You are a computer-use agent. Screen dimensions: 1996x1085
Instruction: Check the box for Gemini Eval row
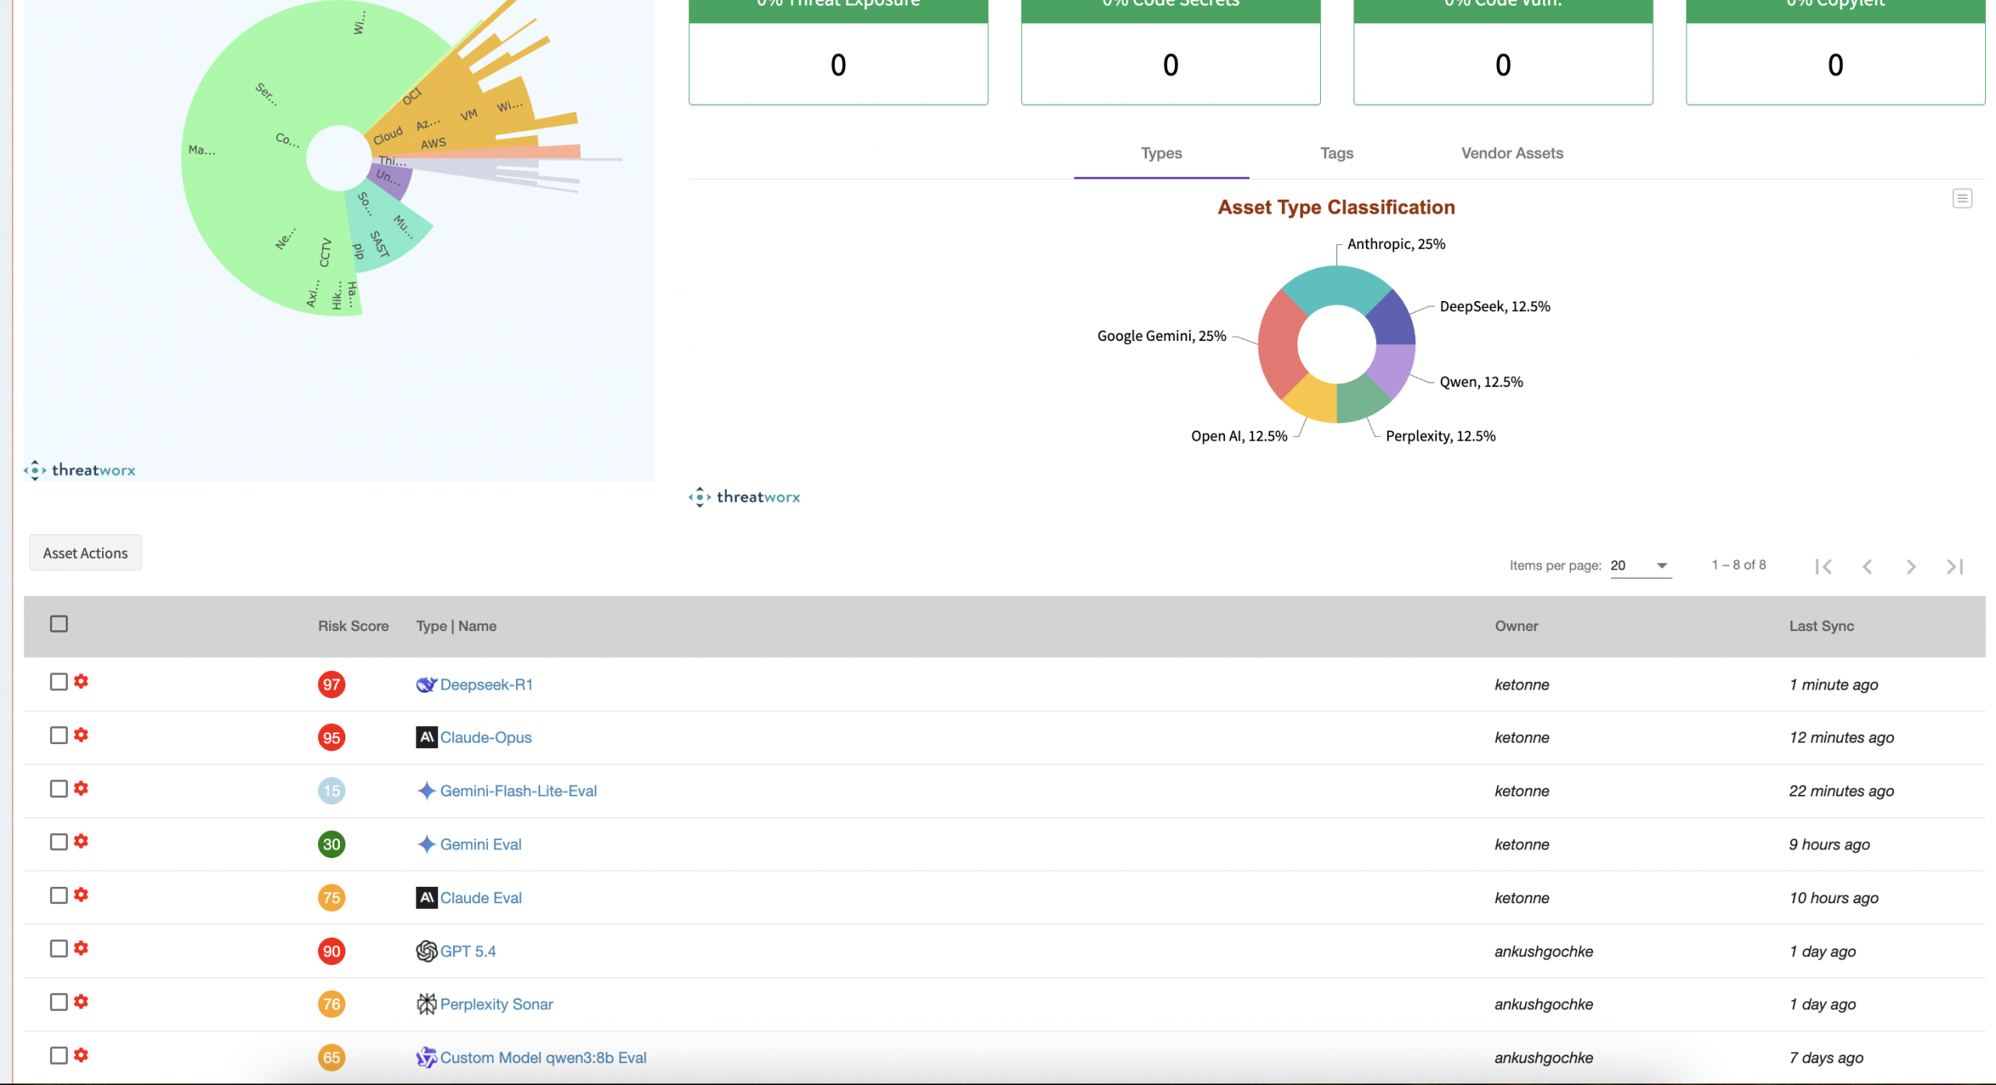pos(58,842)
